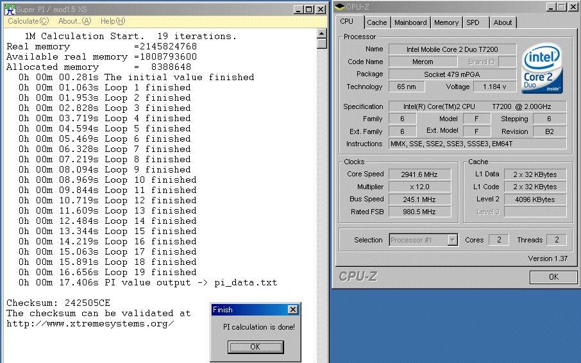Click the L1 Data cache value
This screenshot has width=581, height=363.
click(x=535, y=174)
